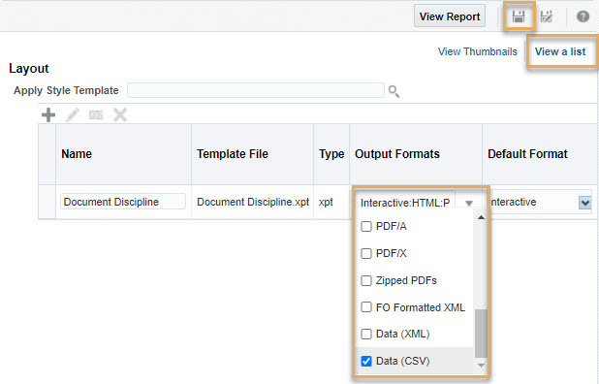The height and width of the screenshot is (384, 599).
Task: Click the Save floppy disk icon
Action: pyautogui.click(x=519, y=16)
